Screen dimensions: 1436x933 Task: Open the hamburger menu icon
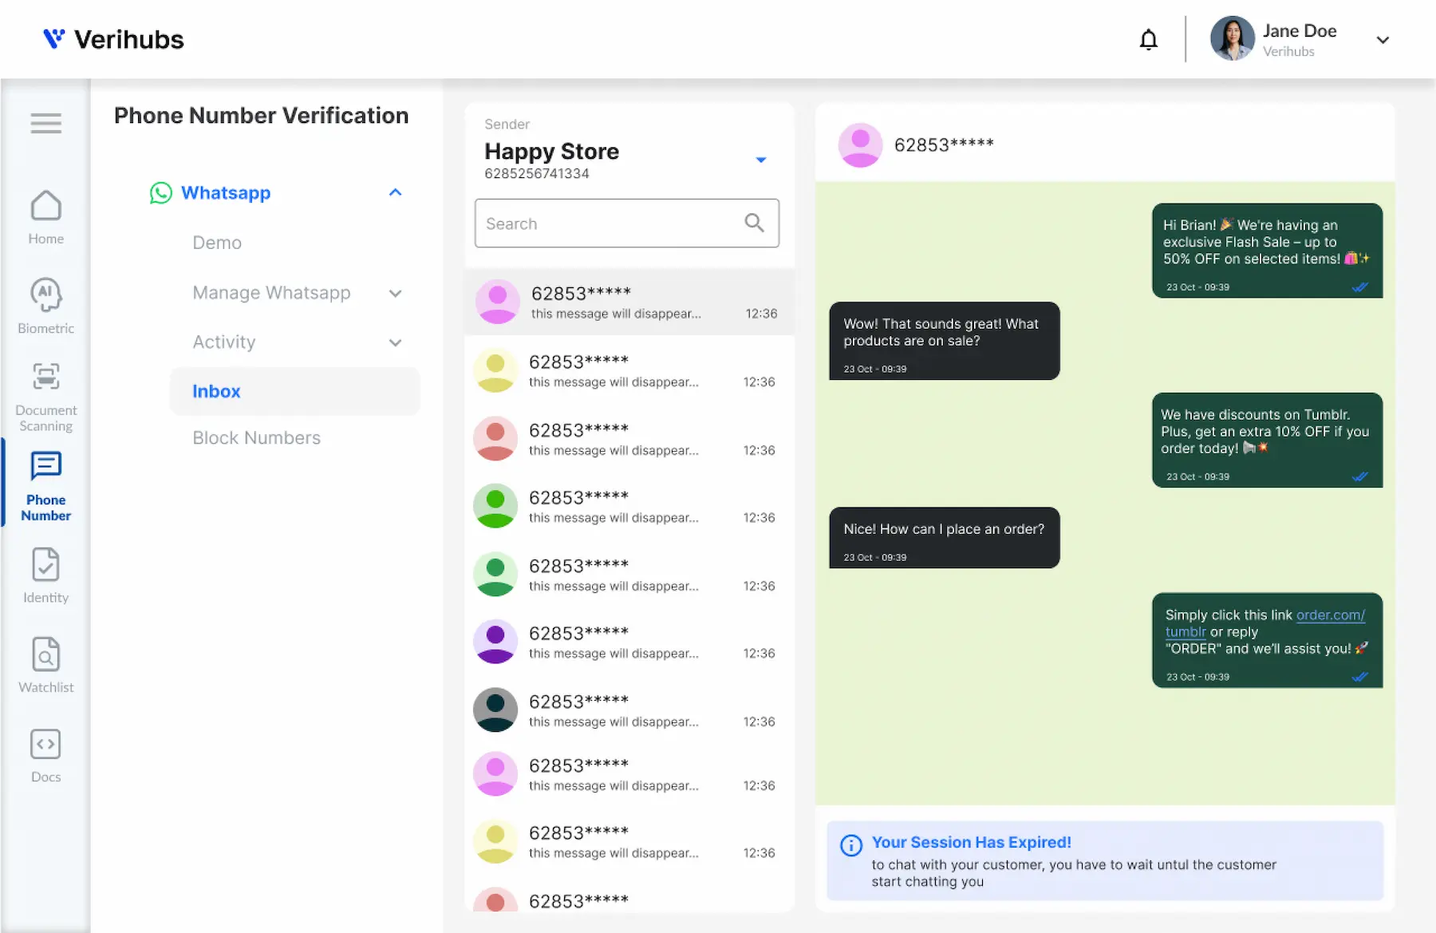pyautogui.click(x=45, y=123)
